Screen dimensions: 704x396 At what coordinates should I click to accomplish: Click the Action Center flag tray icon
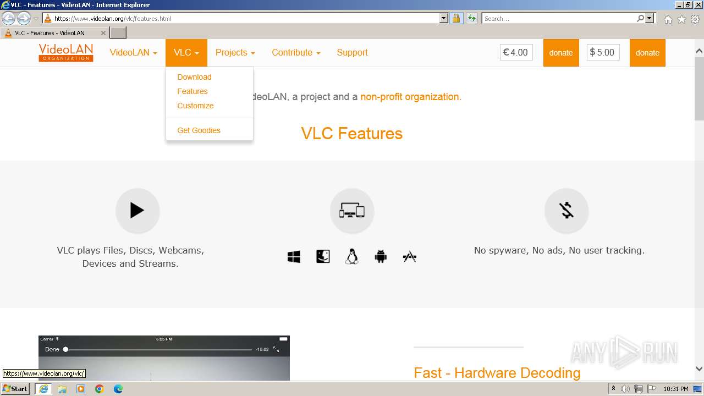tap(651, 389)
